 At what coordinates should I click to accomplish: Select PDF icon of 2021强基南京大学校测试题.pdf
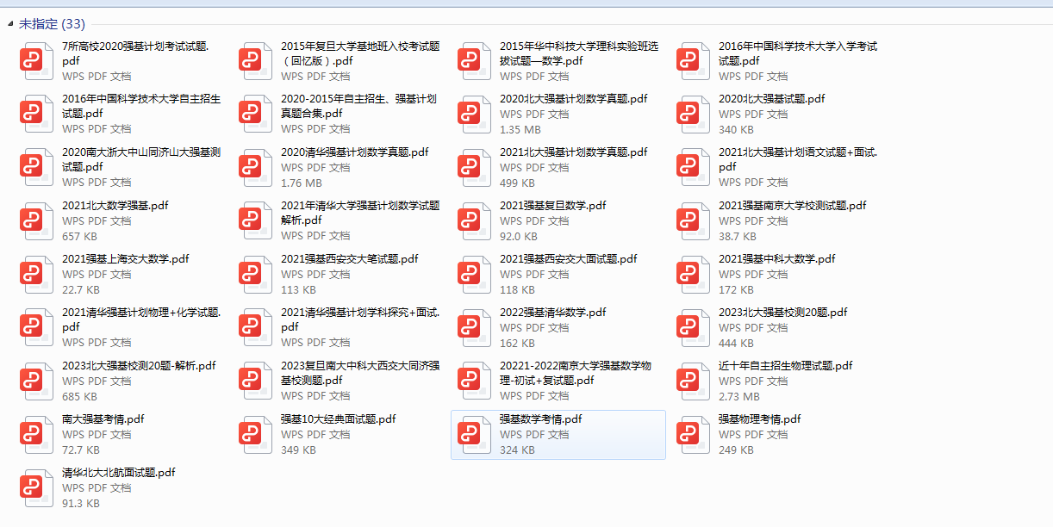pos(693,221)
